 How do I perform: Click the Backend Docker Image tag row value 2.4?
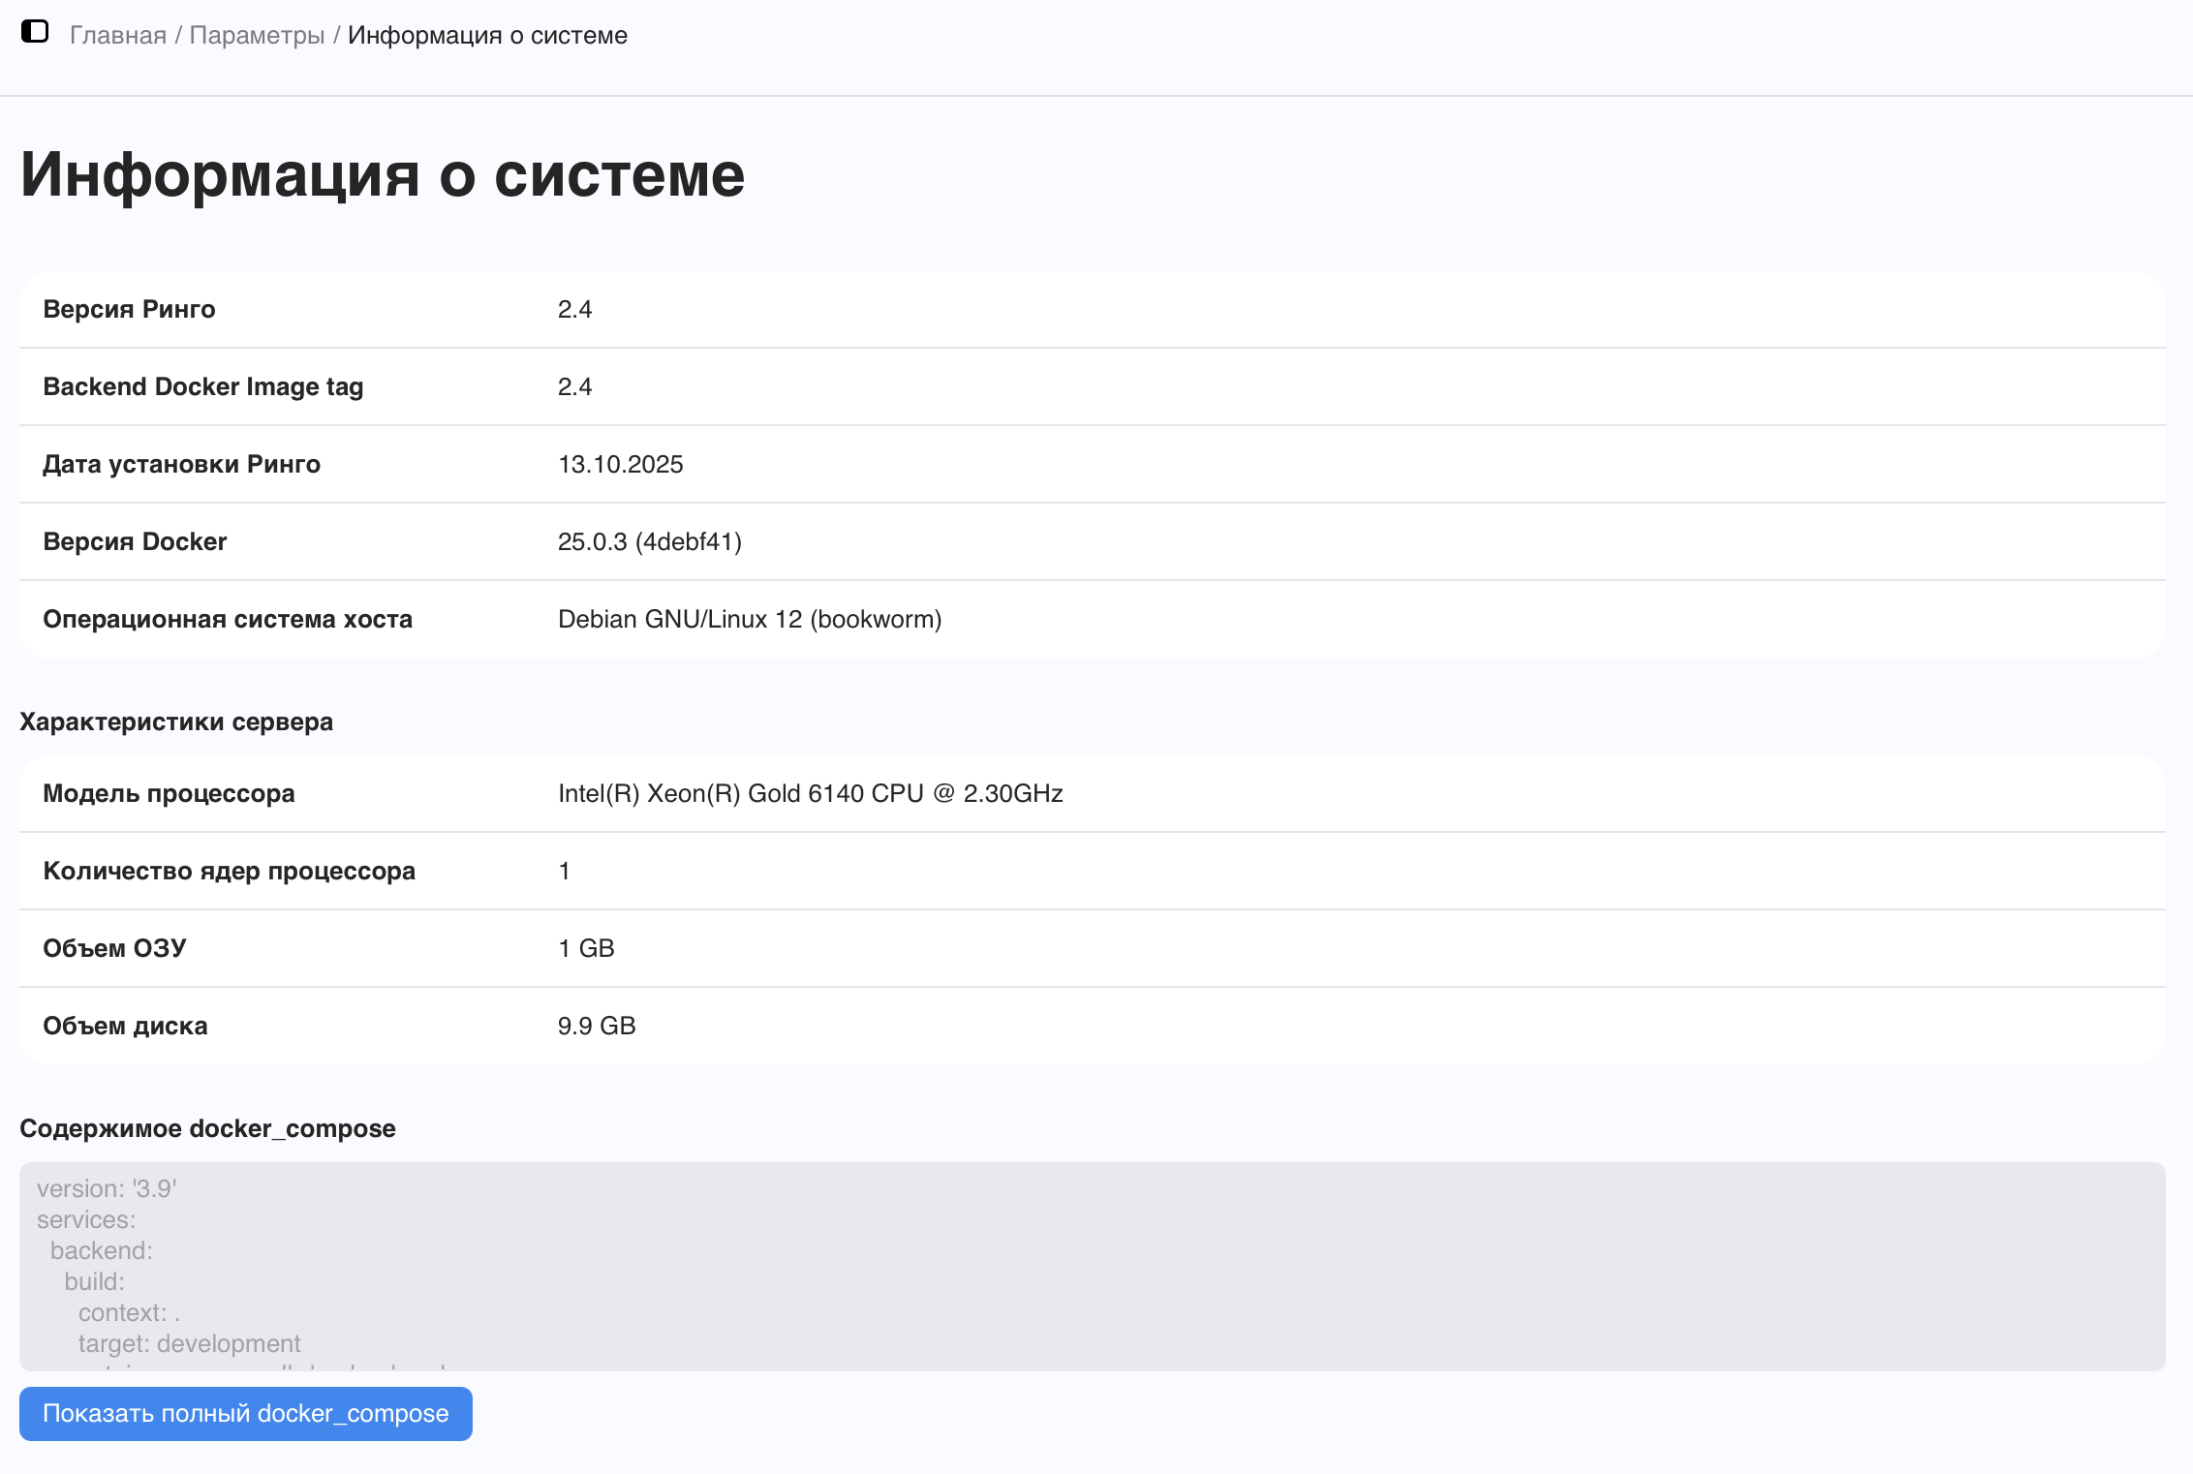574,386
